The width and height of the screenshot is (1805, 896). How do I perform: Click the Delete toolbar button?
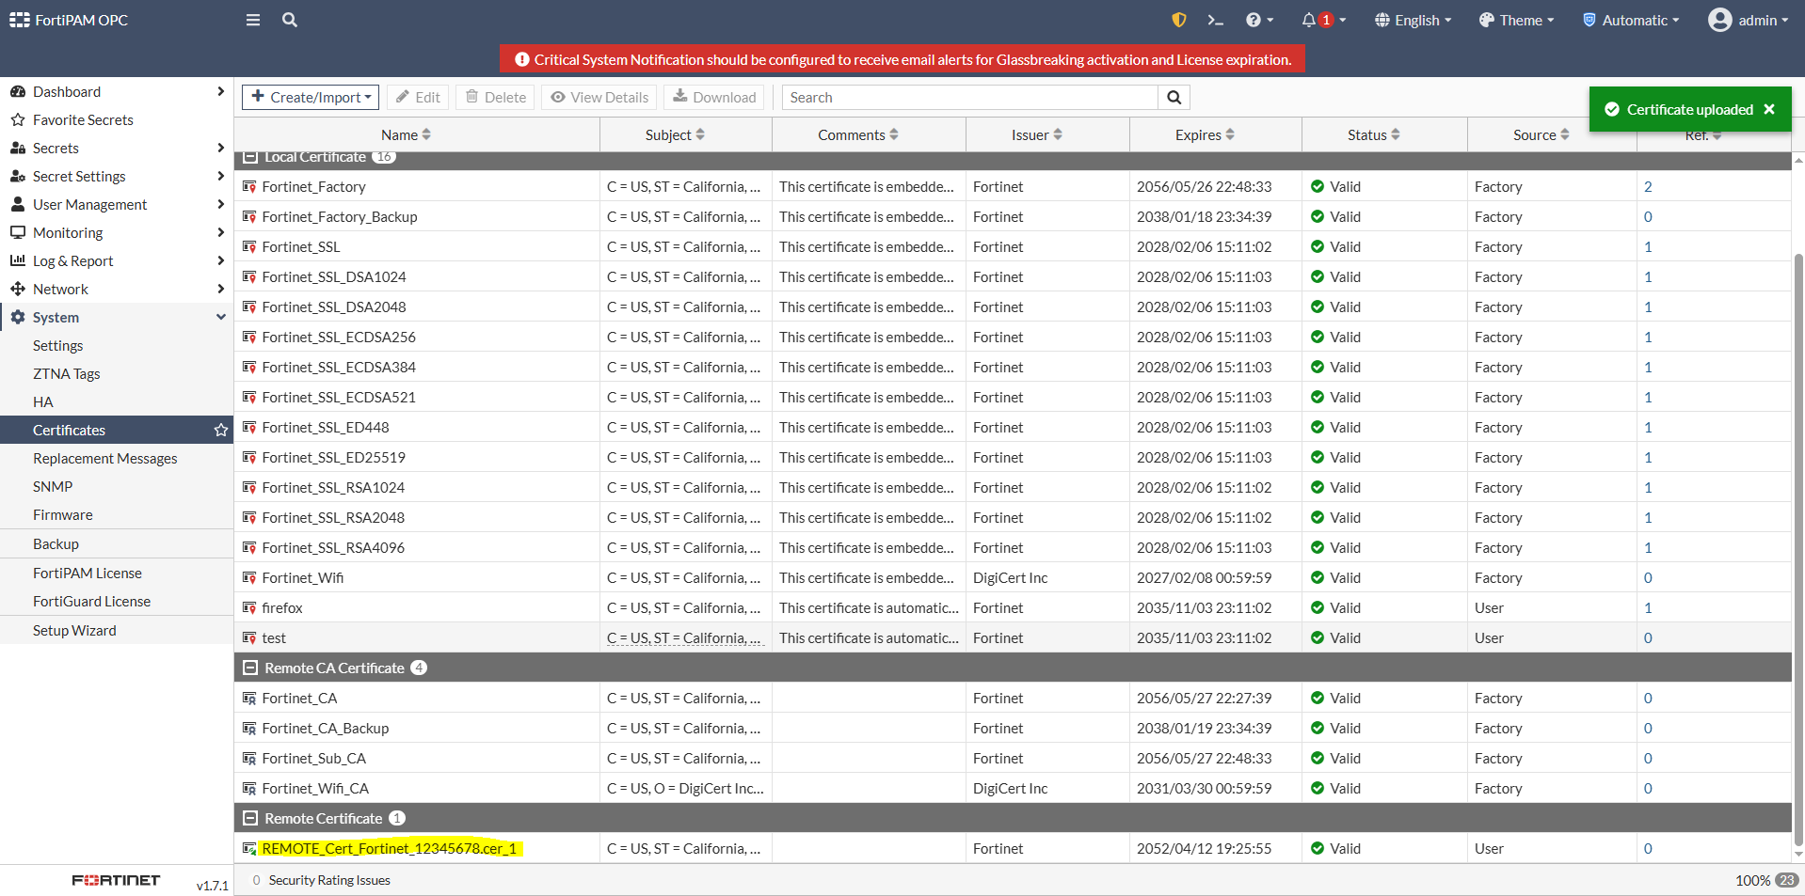(496, 97)
